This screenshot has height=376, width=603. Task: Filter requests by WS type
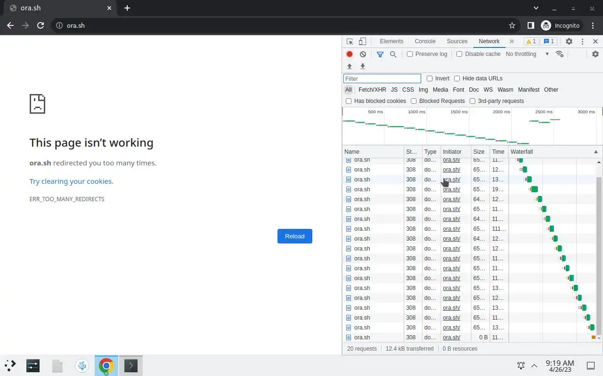point(488,90)
